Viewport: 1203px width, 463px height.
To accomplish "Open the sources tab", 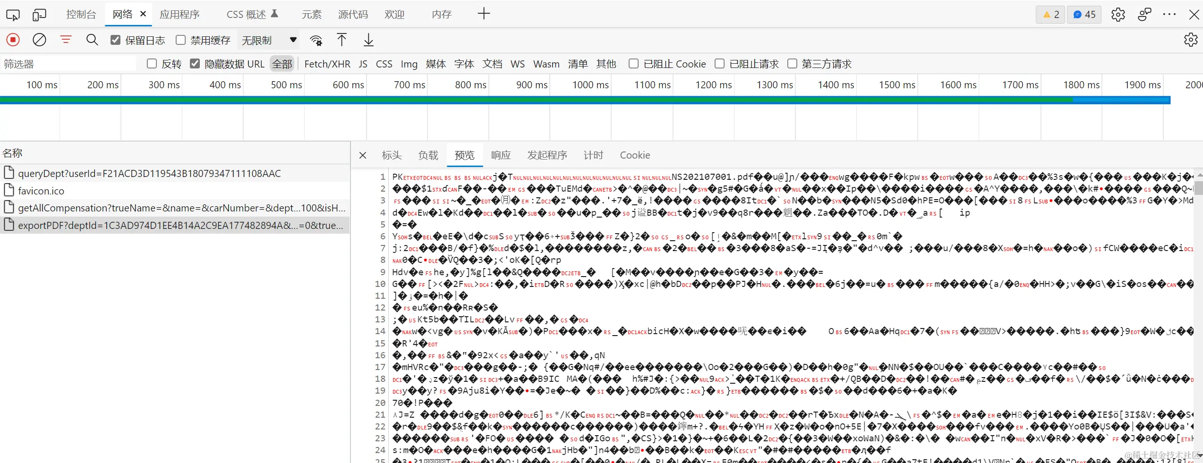I will (x=353, y=14).
